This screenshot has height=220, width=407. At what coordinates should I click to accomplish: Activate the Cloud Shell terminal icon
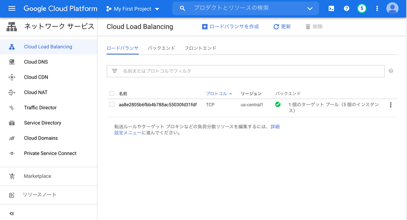331,9
